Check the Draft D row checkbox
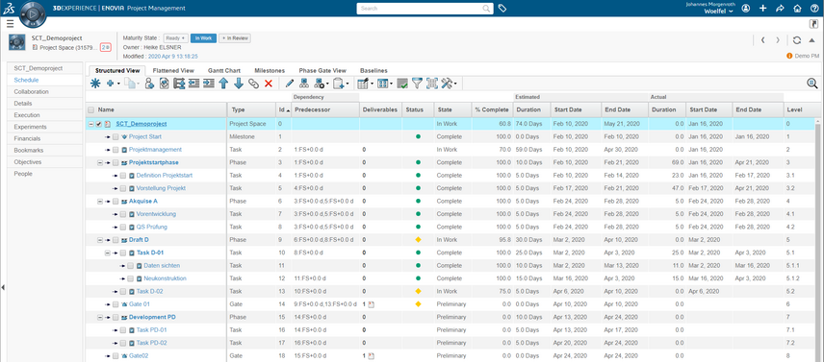The image size is (824, 362). coord(116,240)
